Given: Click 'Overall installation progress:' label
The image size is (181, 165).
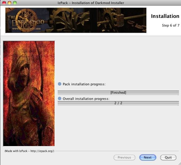Looking at the screenshot, I should (x=86, y=99).
